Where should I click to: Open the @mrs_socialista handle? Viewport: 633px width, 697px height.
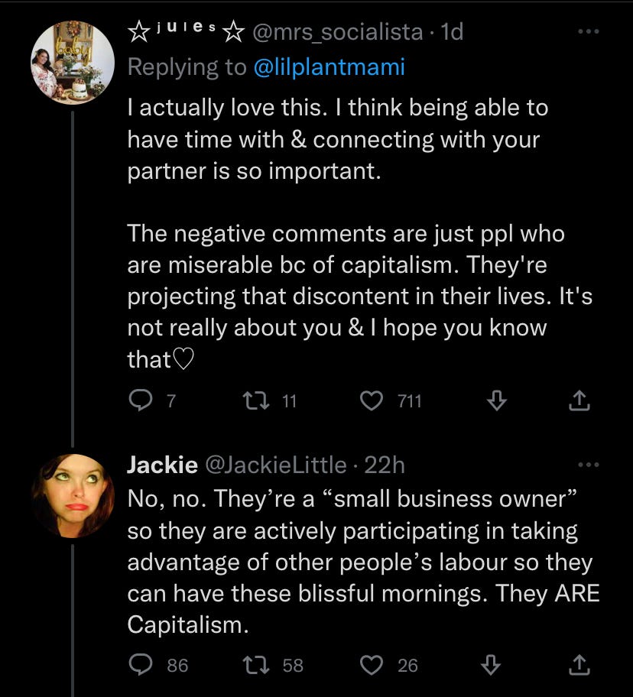[336, 32]
